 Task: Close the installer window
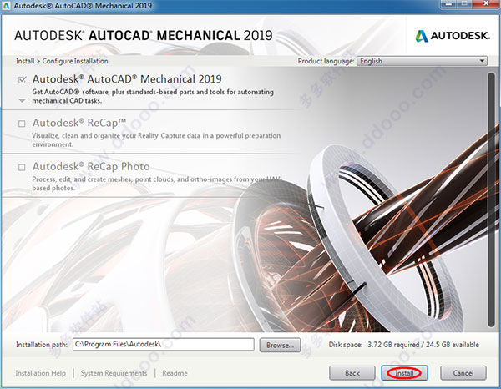coord(486,4)
